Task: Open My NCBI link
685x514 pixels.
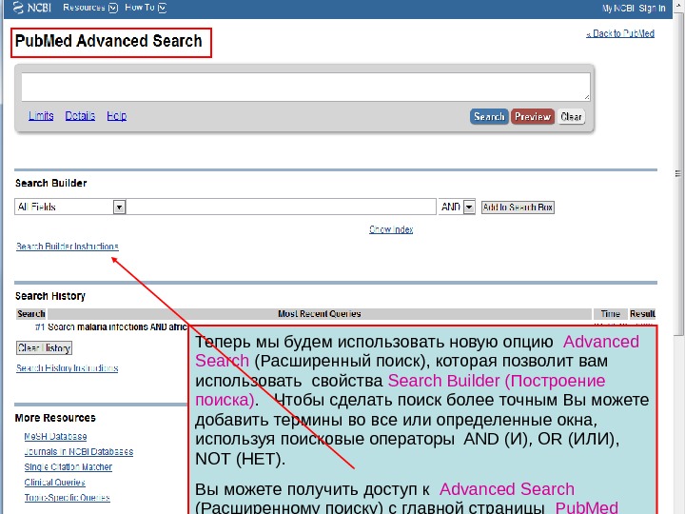Action: coord(618,9)
